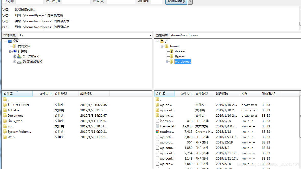Click the Web folder icon in local list
Viewport: 301px width, 169px height.
click(x=5, y=137)
